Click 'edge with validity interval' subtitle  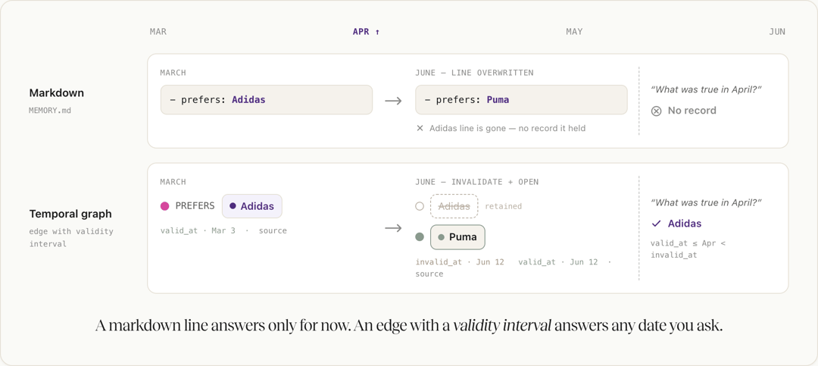[71, 238]
